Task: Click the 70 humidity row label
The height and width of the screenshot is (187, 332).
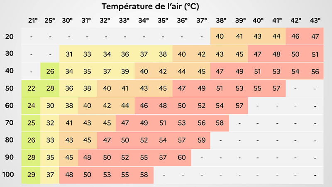Action: point(9,123)
